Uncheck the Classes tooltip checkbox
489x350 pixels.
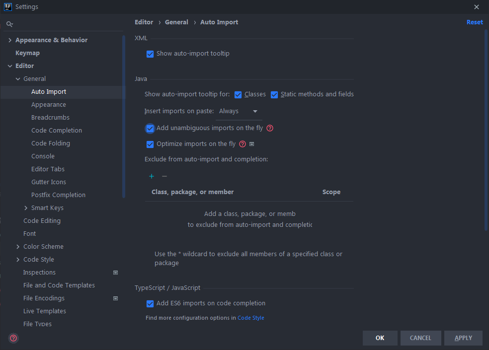point(238,95)
